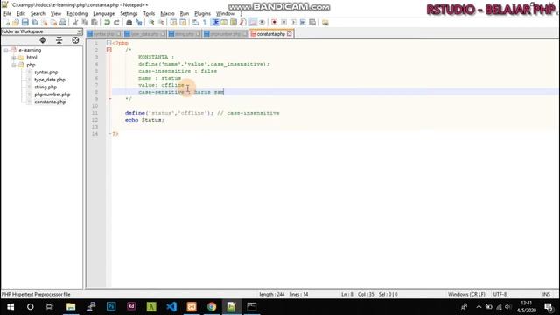Click the Cut scissors toolbar icon
The image size is (560, 315).
click(x=75, y=23)
